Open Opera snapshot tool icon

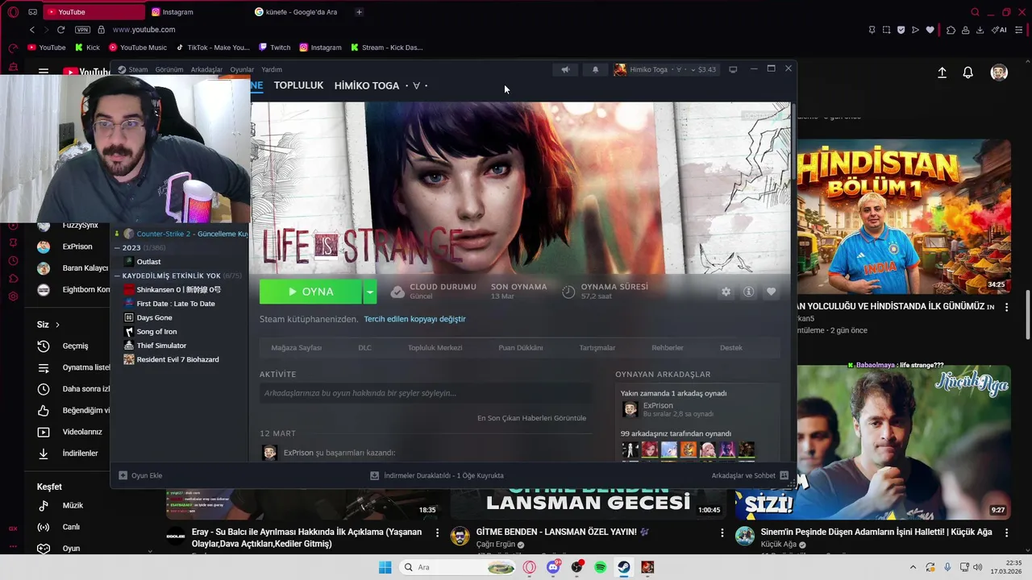click(x=886, y=30)
